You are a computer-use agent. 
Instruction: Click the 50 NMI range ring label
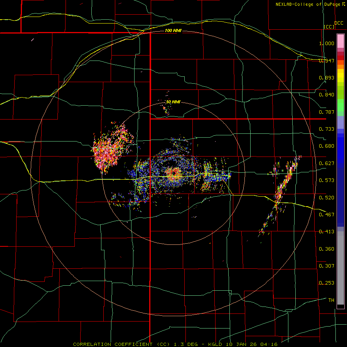click(x=173, y=102)
